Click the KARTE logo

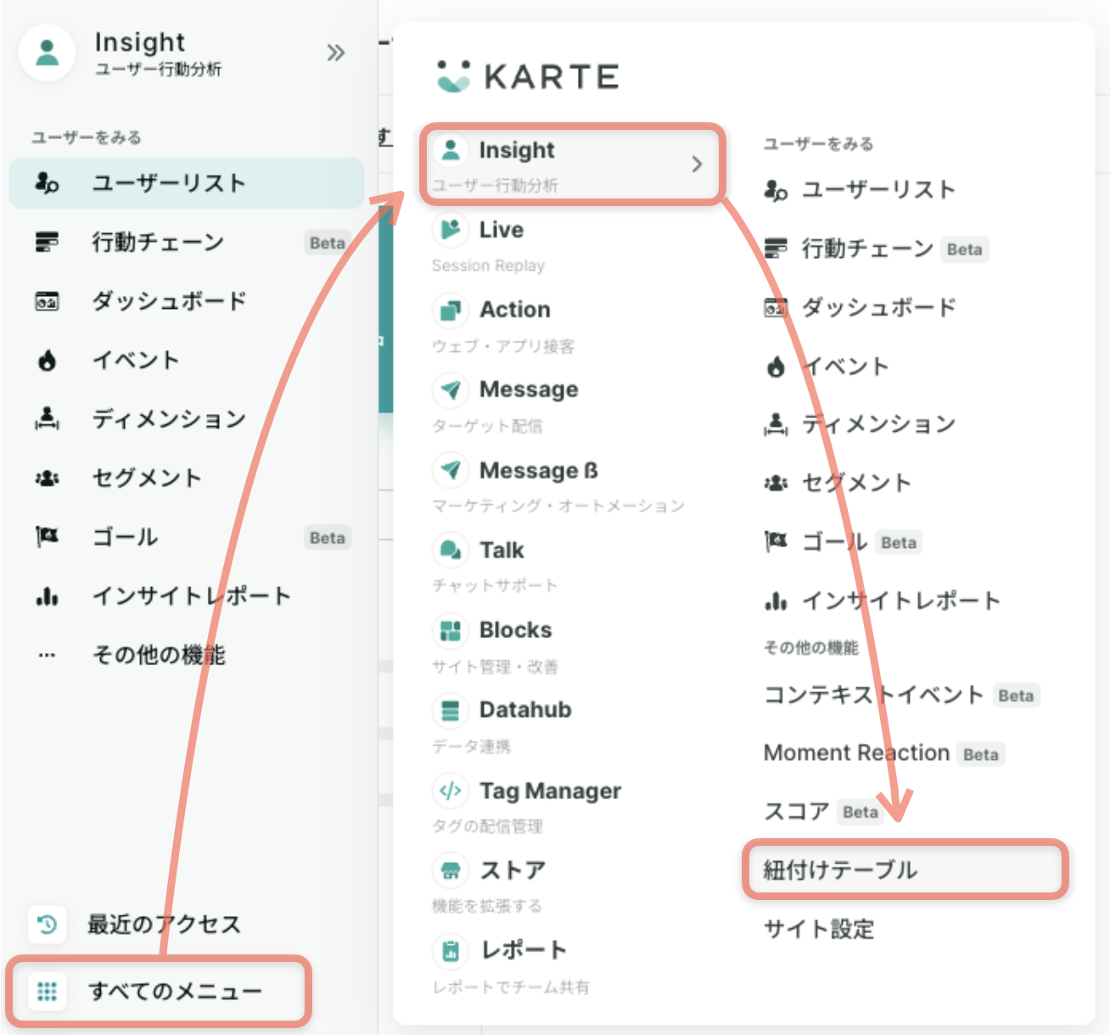(528, 76)
